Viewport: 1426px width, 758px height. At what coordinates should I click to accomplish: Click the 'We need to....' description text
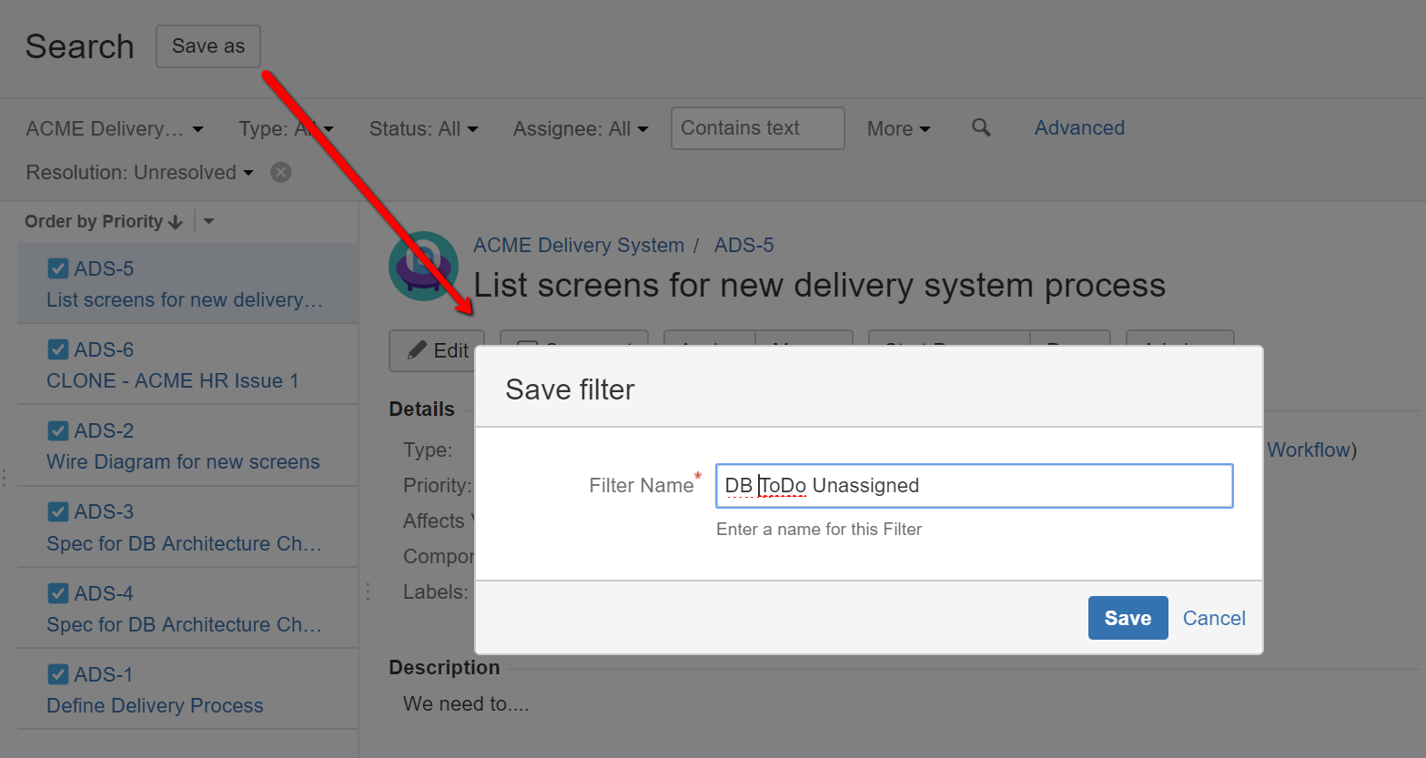pos(466,703)
